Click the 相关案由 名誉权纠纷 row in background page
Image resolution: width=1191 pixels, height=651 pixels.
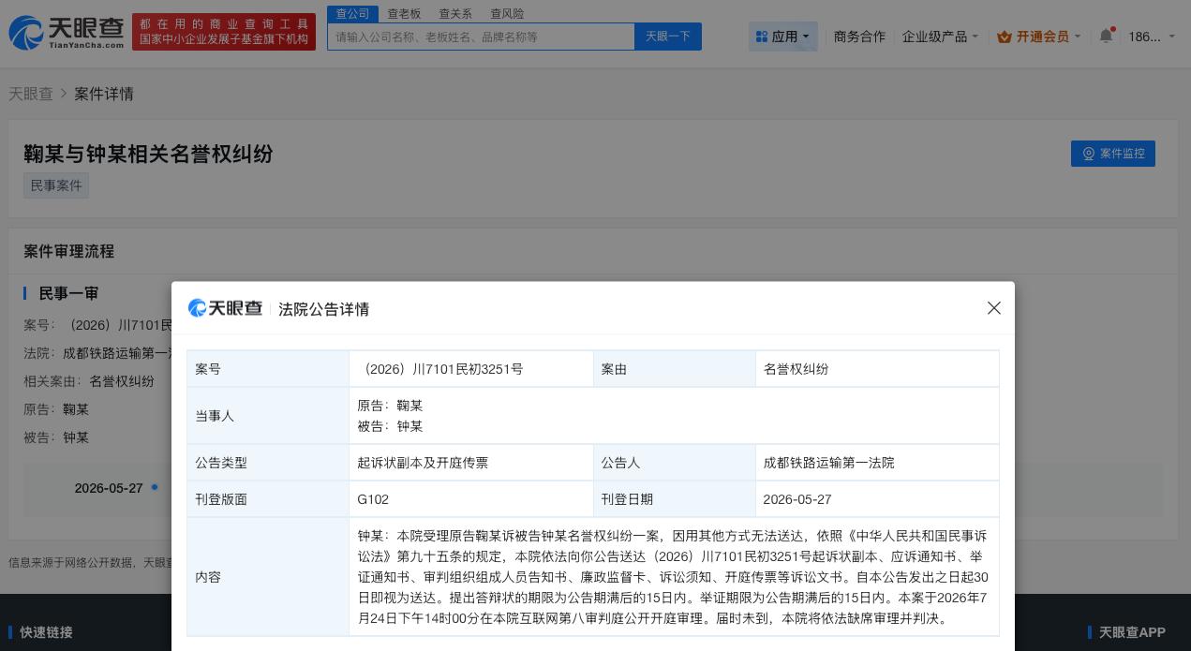[89, 381]
